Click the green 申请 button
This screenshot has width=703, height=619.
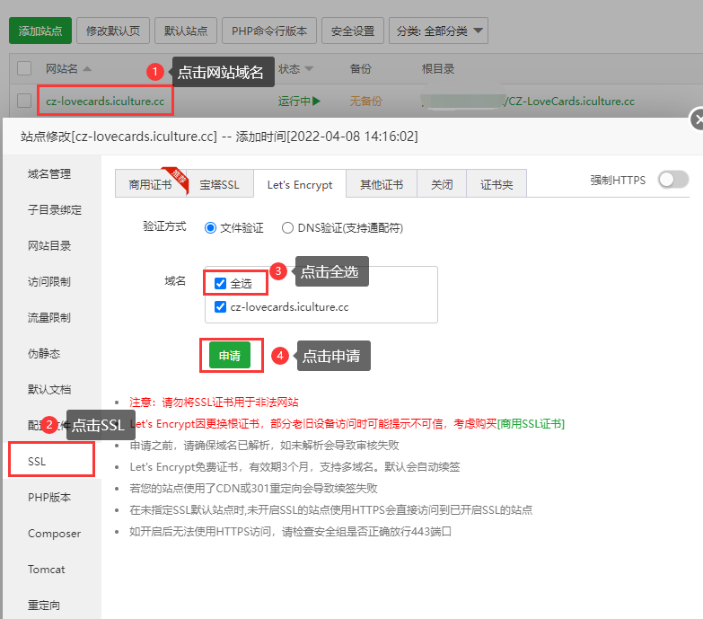click(x=230, y=355)
